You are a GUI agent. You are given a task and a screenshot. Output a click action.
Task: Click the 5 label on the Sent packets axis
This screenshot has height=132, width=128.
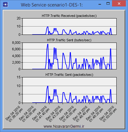pyautogui.click(x=20, y=94)
